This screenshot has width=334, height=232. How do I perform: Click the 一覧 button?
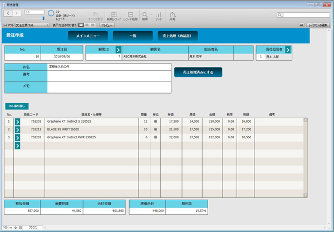point(132,36)
